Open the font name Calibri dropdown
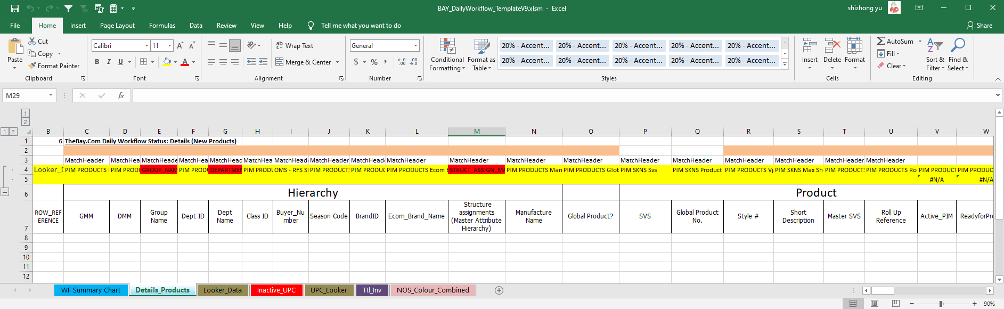 pos(146,46)
